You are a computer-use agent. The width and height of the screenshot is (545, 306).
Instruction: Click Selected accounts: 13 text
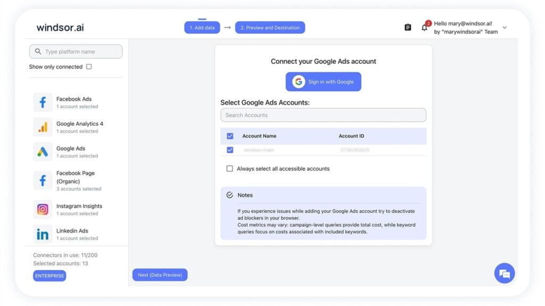pyautogui.click(x=61, y=263)
